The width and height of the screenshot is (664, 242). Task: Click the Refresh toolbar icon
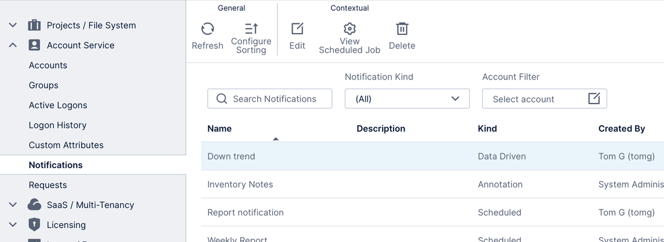point(207,29)
